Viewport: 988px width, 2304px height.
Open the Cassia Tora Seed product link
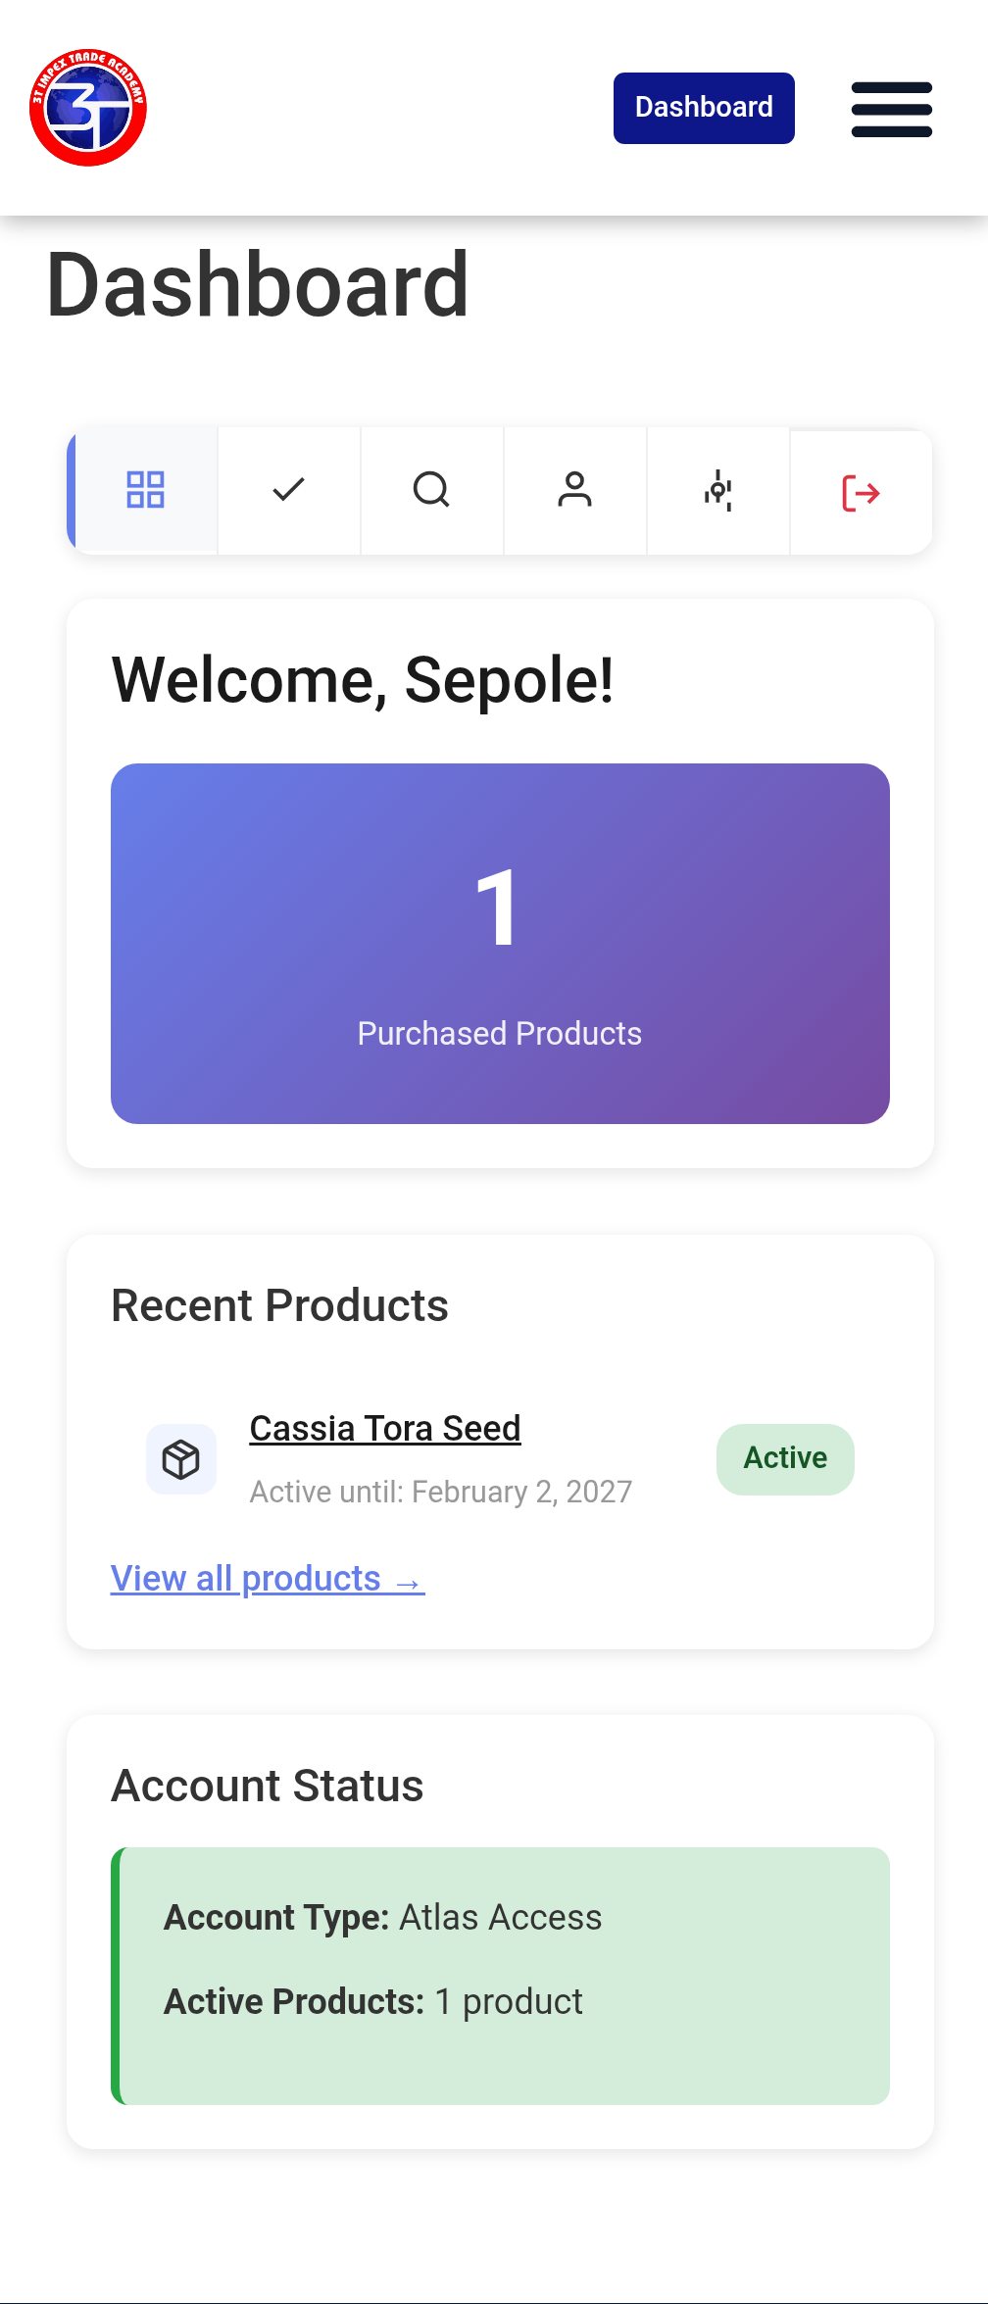tap(385, 1429)
